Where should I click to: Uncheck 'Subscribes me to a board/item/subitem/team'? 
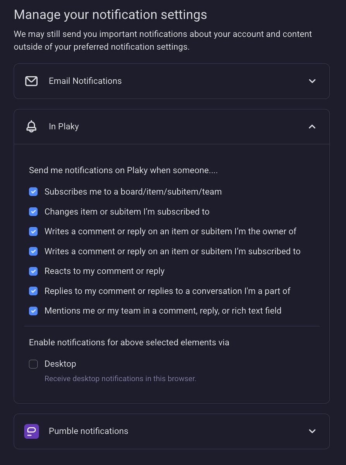tap(33, 191)
